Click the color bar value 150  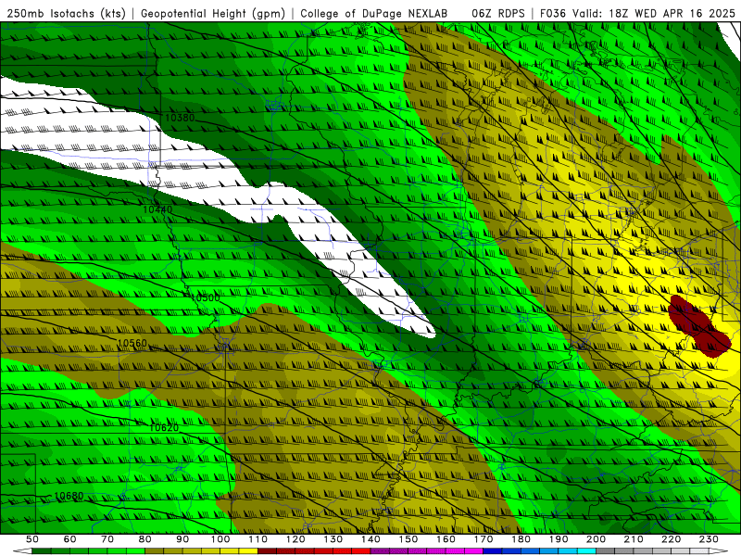click(x=408, y=539)
